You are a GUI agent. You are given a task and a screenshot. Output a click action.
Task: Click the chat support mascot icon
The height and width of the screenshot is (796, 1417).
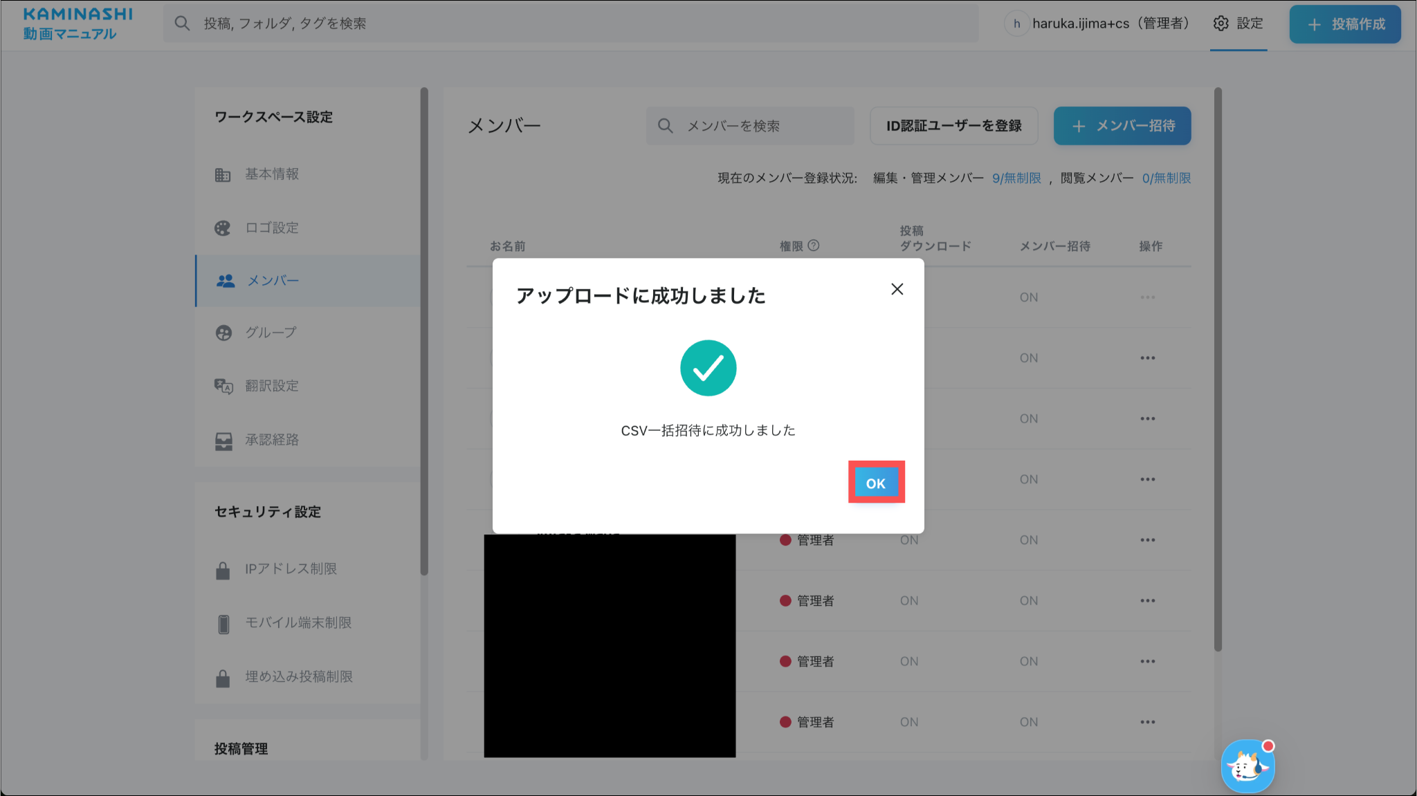coord(1247,766)
